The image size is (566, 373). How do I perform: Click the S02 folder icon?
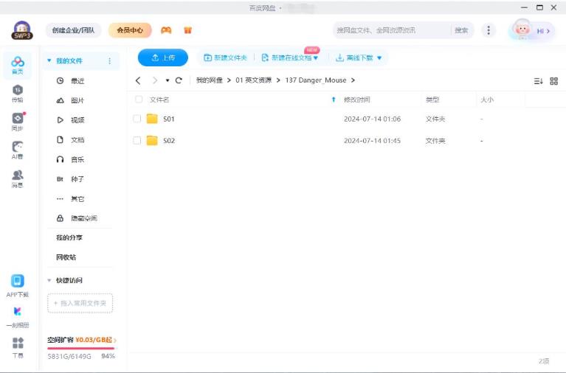[152, 140]
